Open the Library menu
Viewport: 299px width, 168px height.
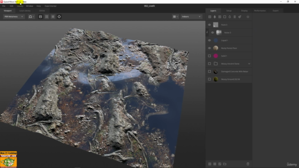(20, 6)
